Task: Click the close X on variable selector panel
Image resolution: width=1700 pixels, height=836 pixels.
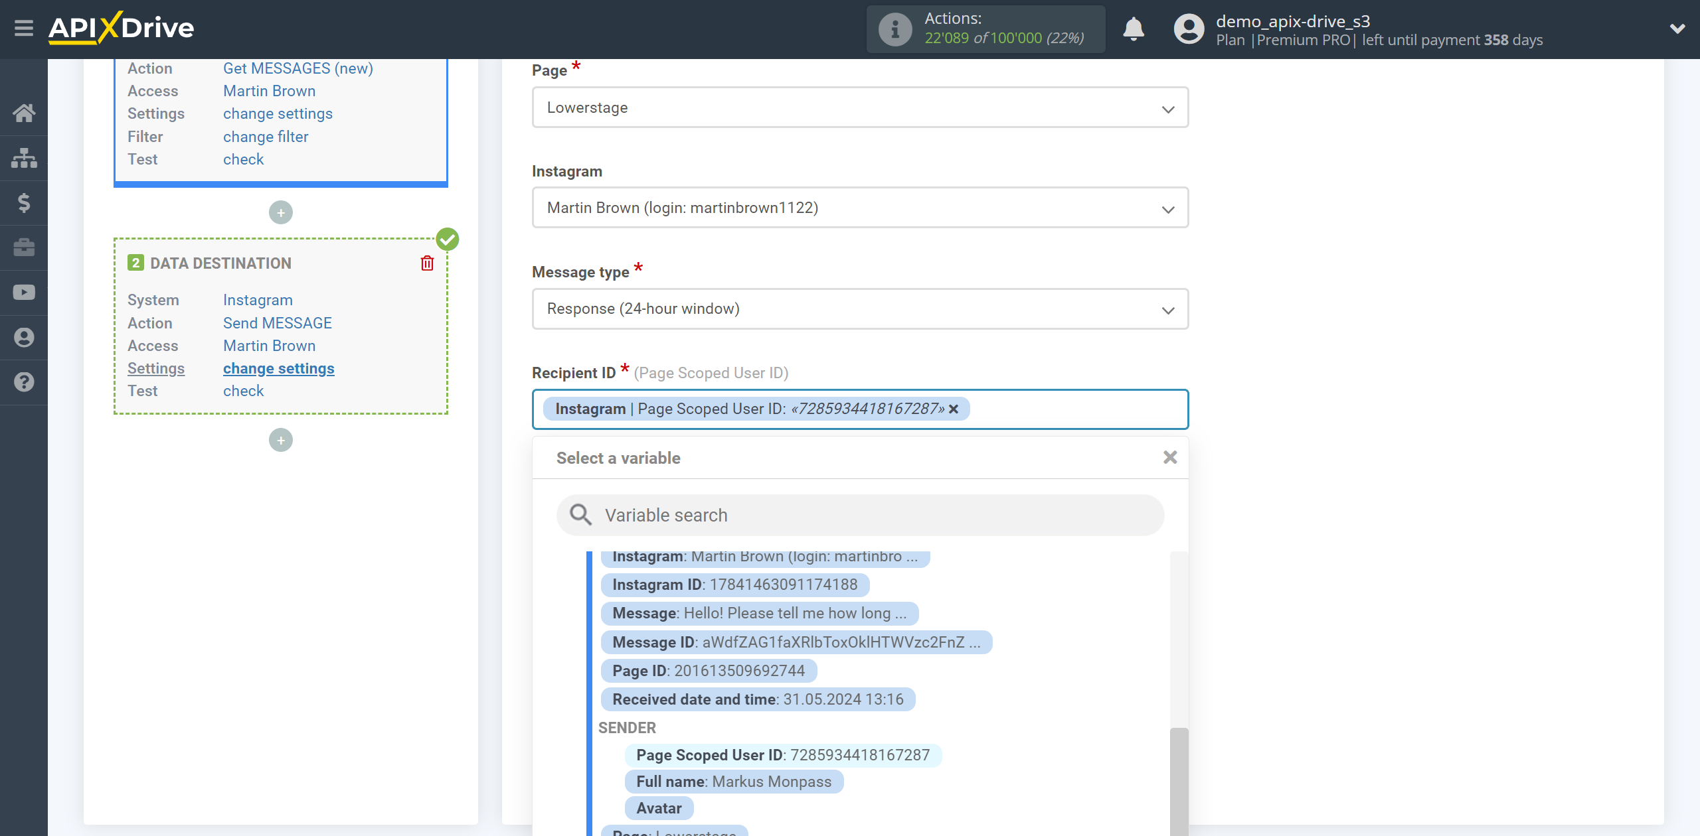Action: point(1170,457)
